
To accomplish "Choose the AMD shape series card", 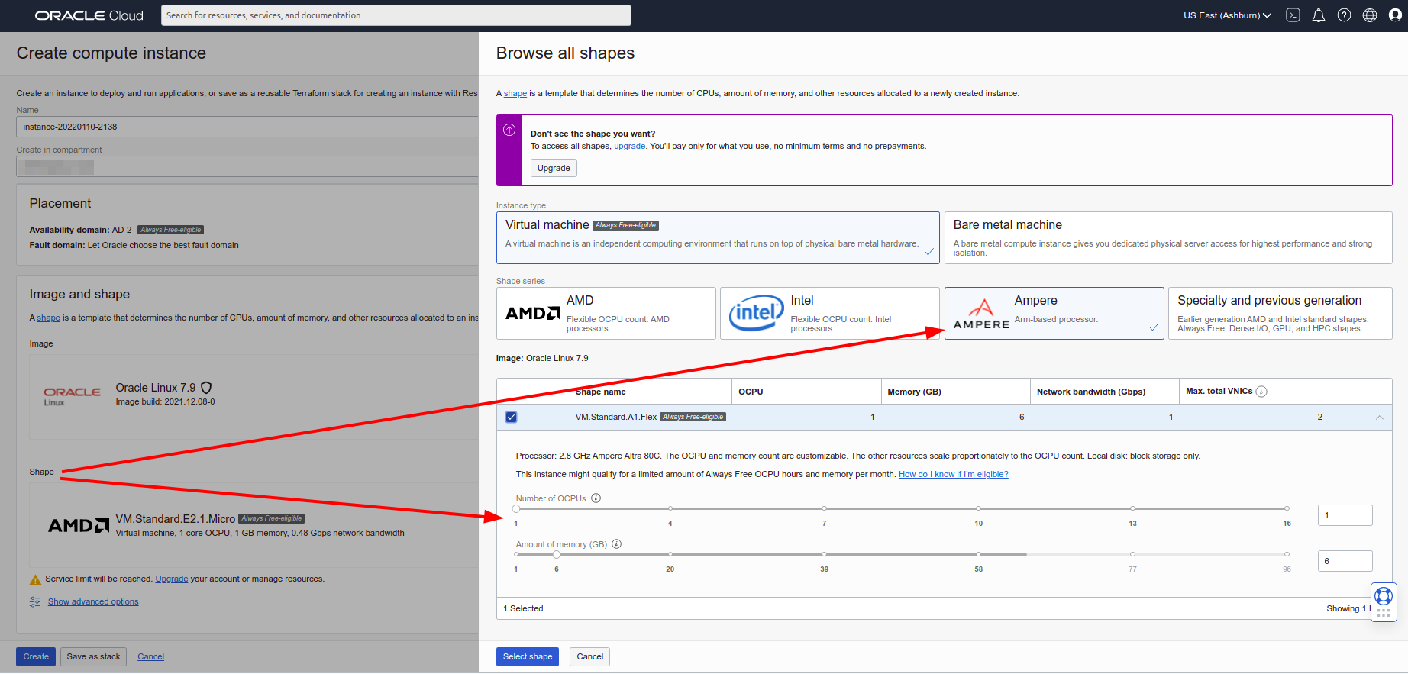I will (x=606, y=313).
